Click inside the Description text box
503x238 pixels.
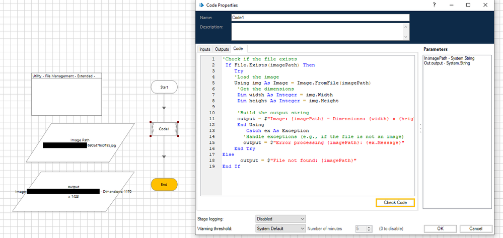click(316, 32)
